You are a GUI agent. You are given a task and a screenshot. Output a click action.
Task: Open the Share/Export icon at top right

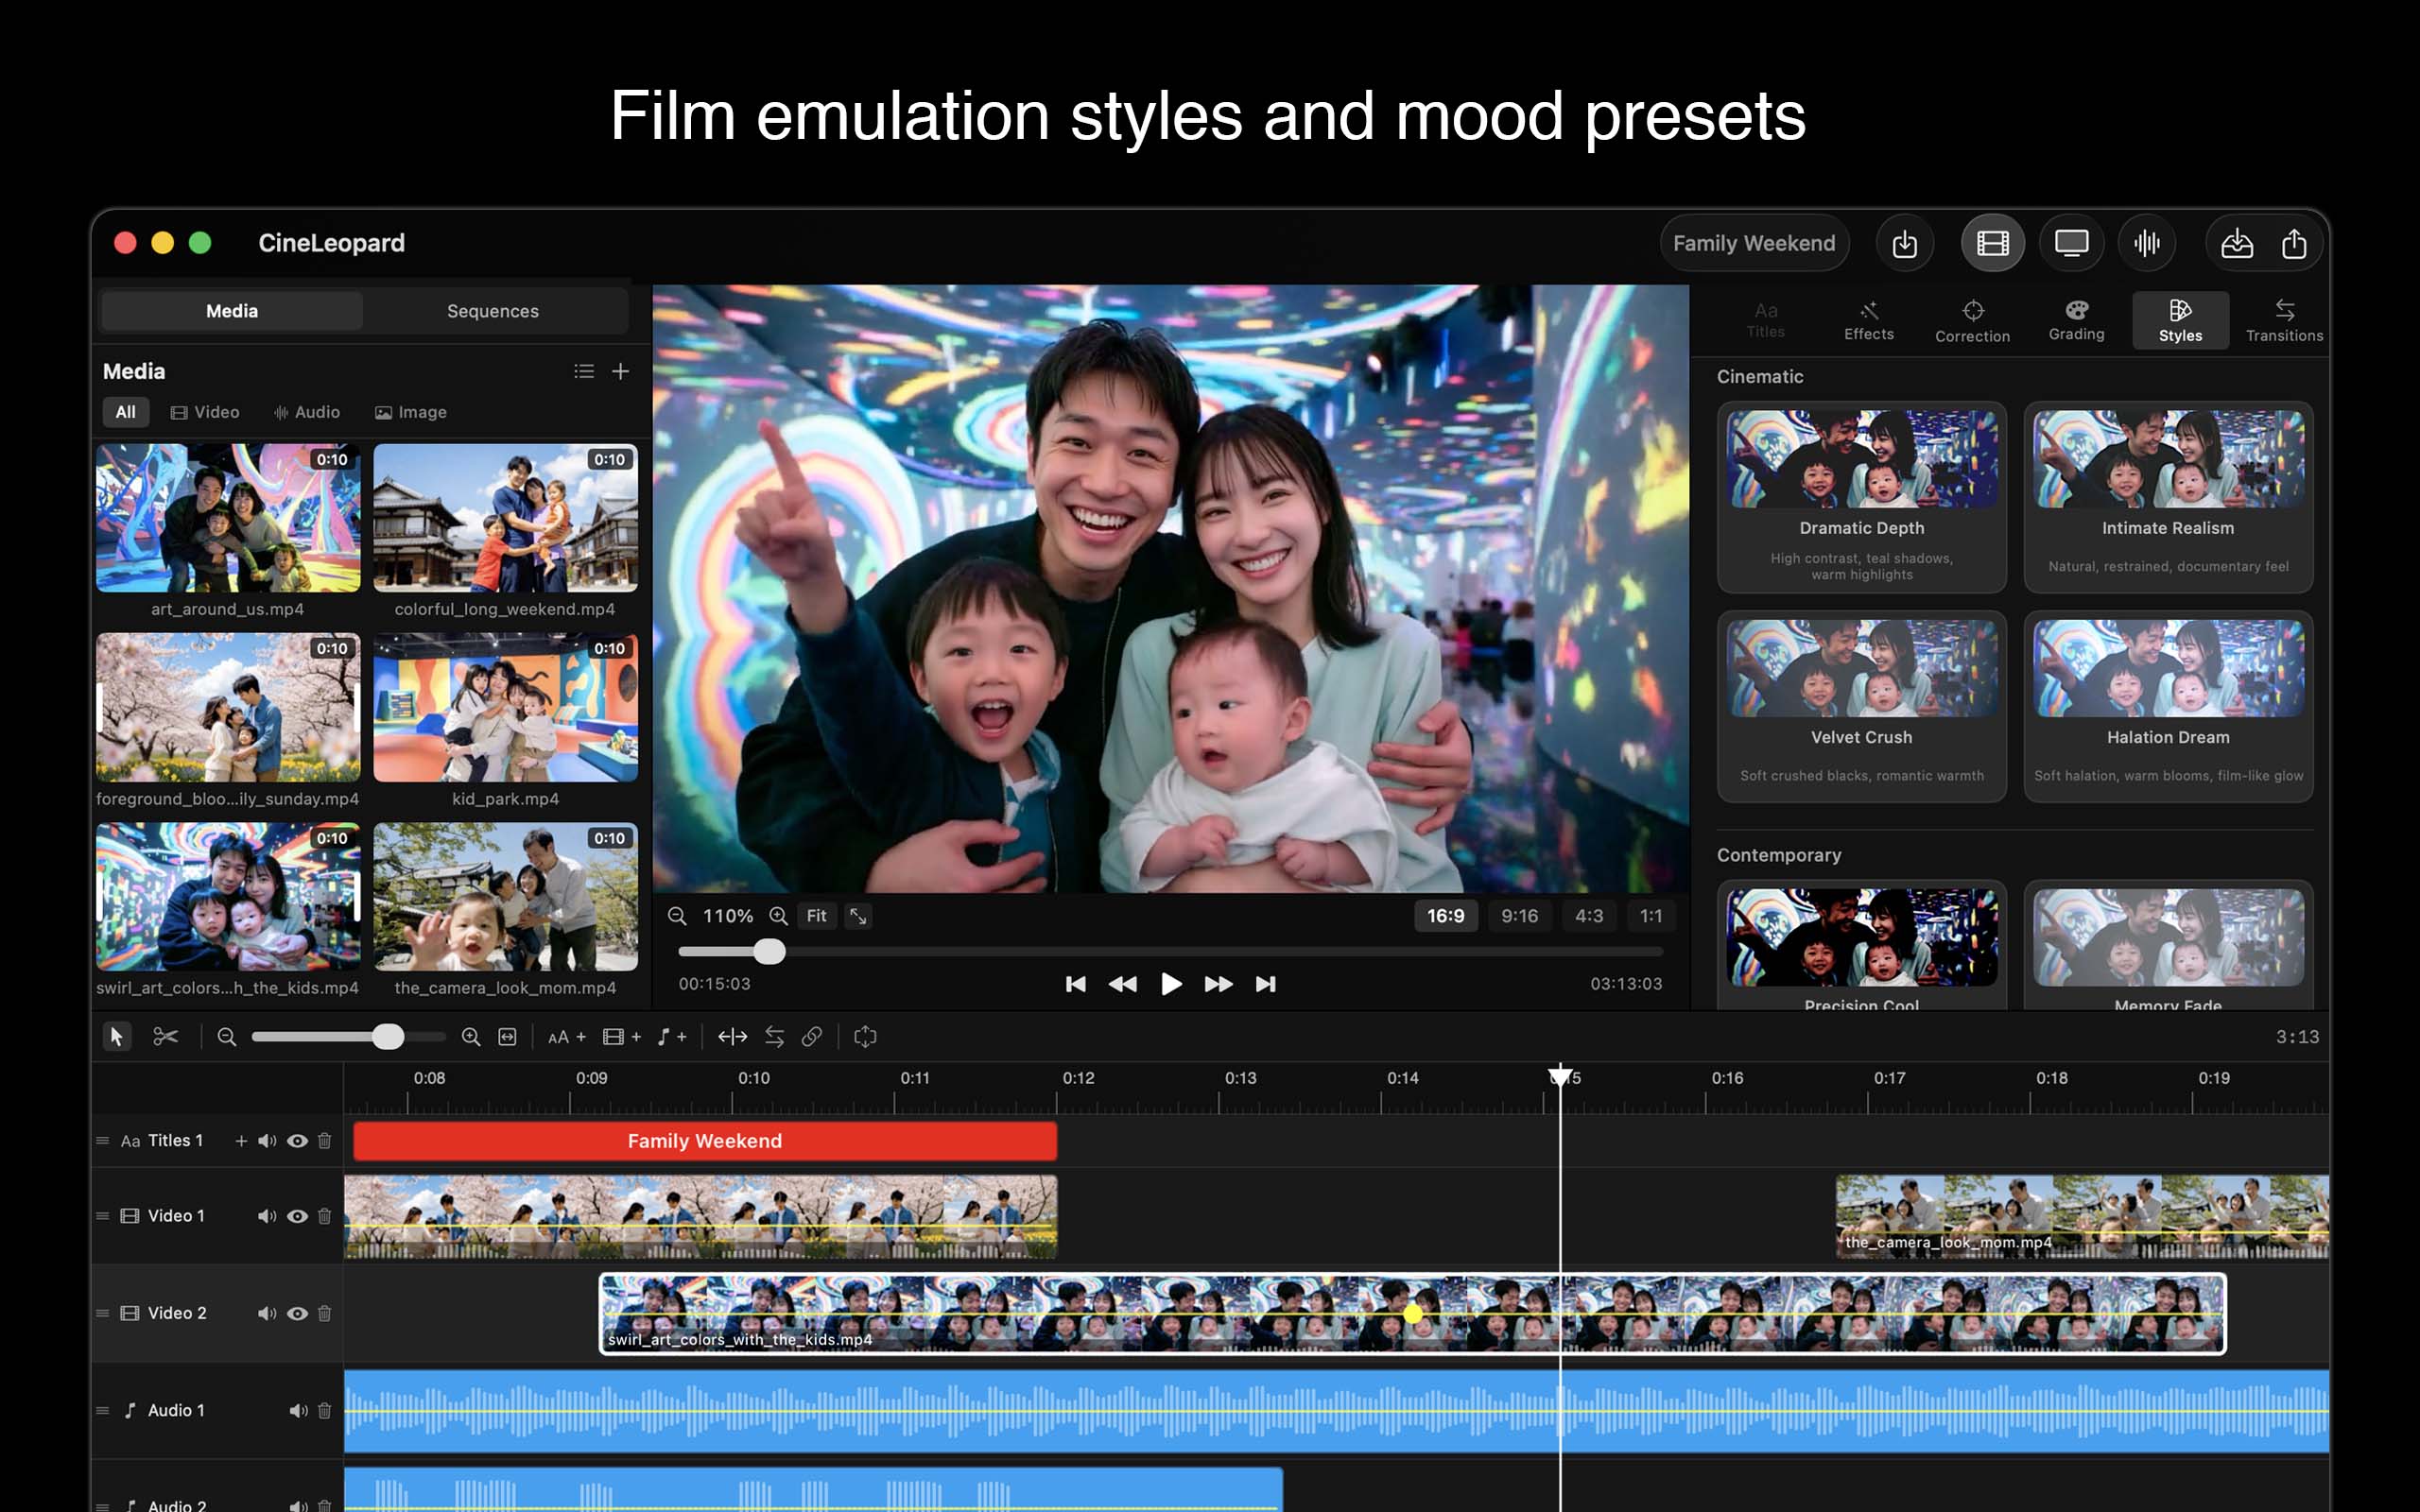pyautogui.click(x=2293, y=242)
